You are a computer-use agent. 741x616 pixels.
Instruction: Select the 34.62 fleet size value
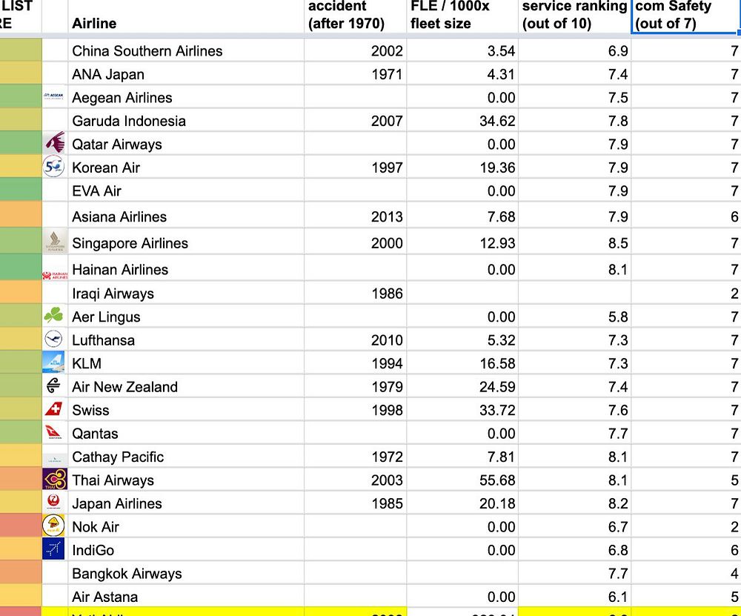(x=462, y=121)
